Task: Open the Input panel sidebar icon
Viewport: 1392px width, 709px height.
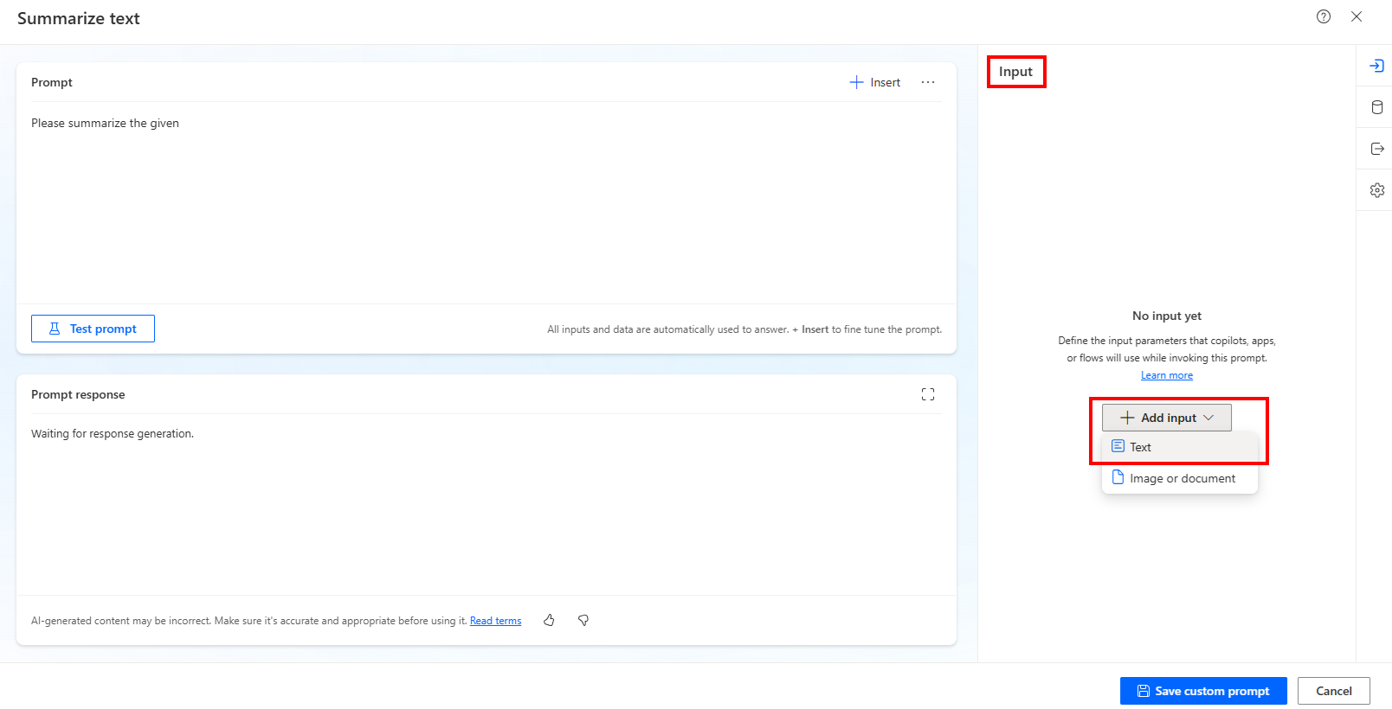Action: (x=1376, y=66)
